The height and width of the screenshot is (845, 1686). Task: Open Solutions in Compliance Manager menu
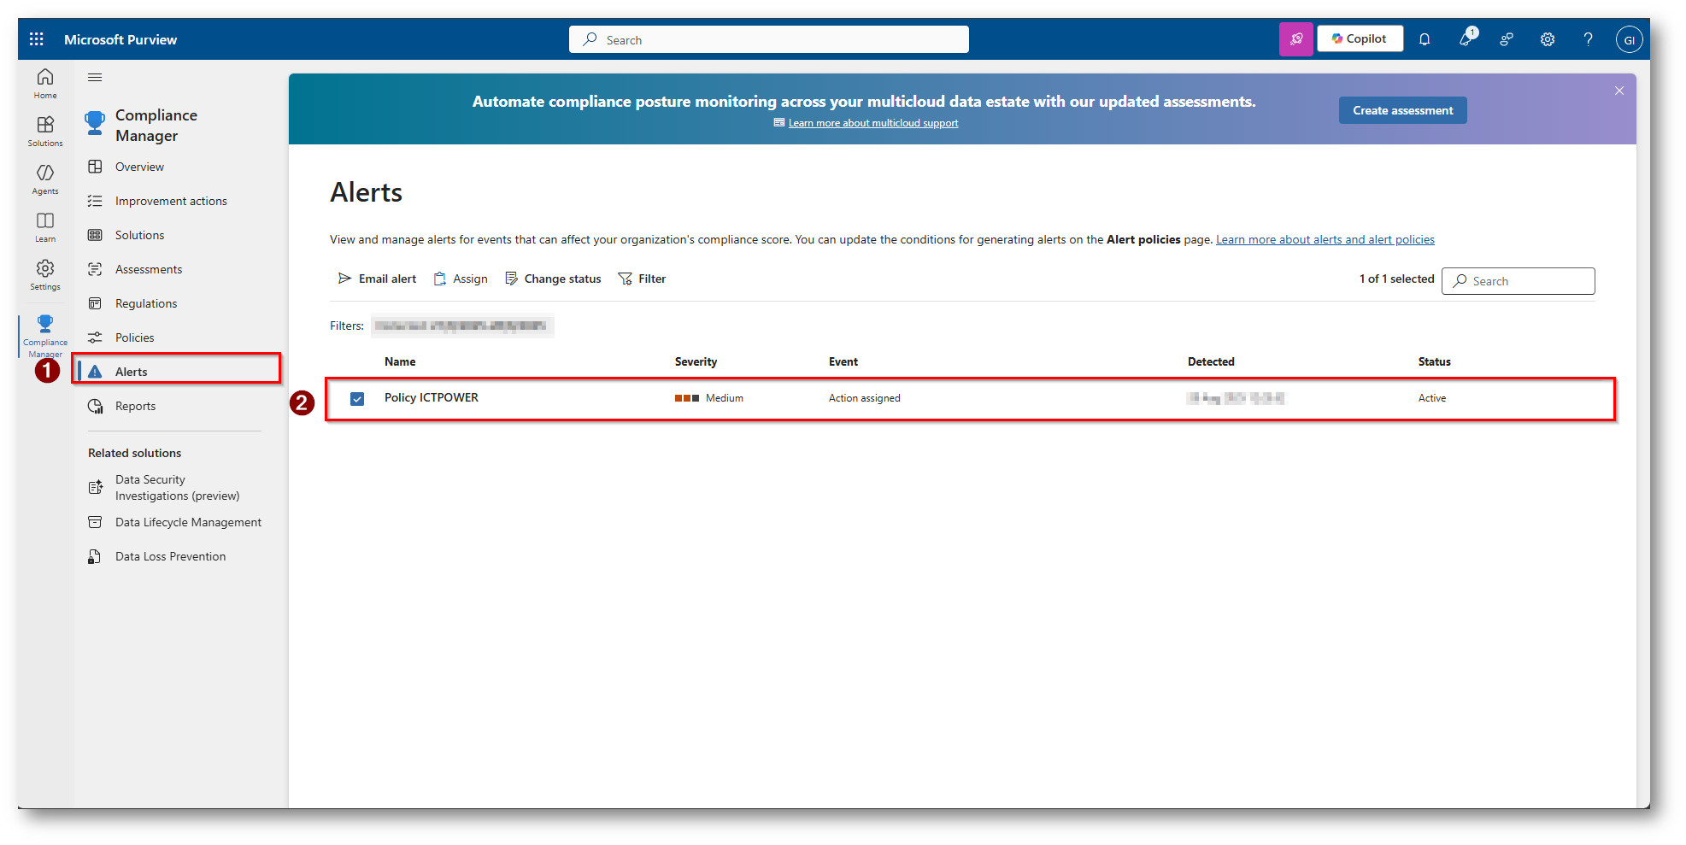139,235
